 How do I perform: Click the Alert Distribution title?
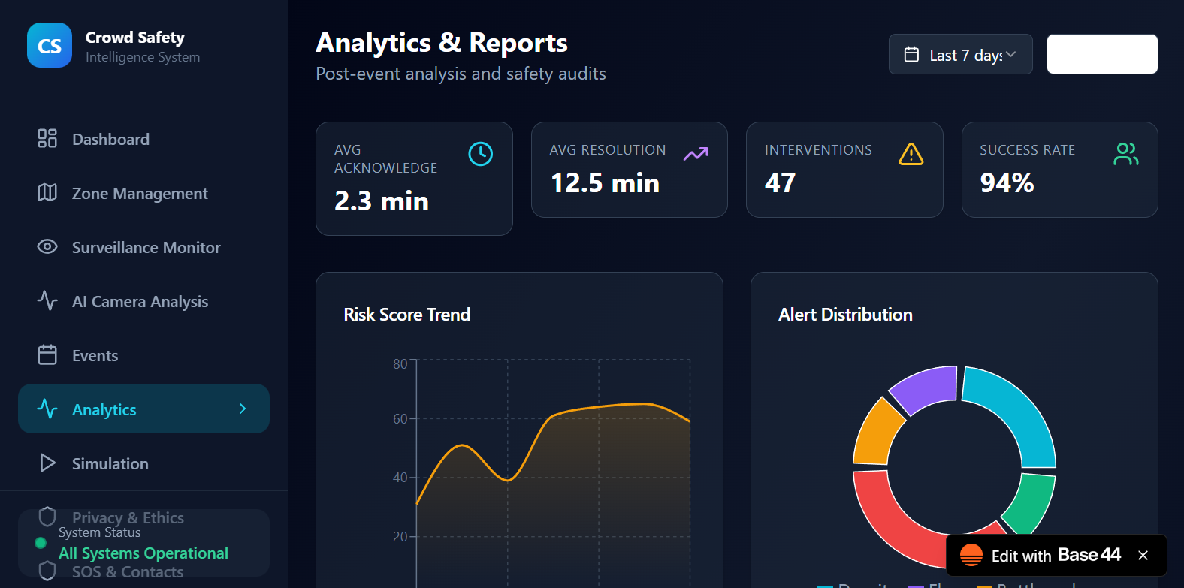(x=845, y=315)
